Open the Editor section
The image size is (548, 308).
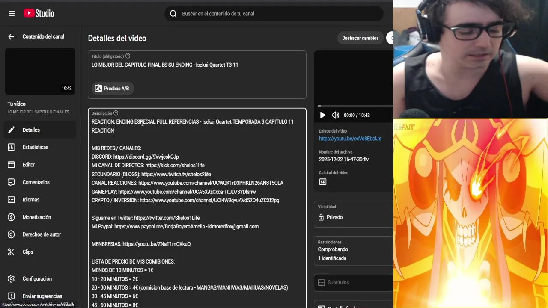click(40, 165)
